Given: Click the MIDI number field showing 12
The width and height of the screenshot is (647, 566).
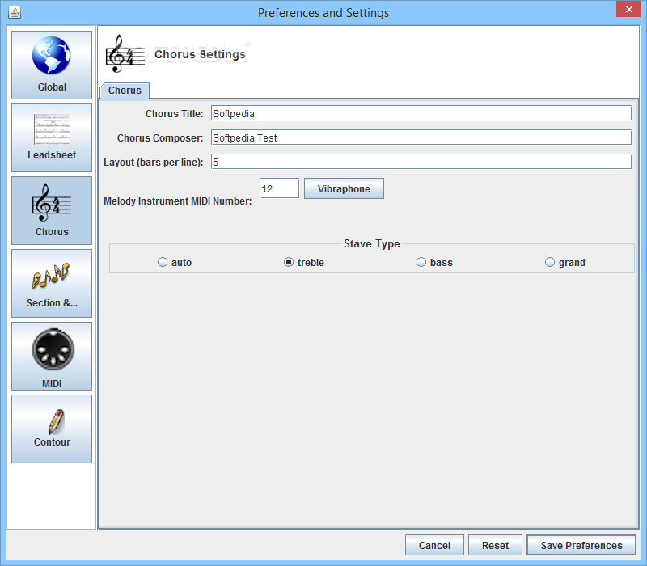Looking at the screenshot, I should [x=279, y=188].
